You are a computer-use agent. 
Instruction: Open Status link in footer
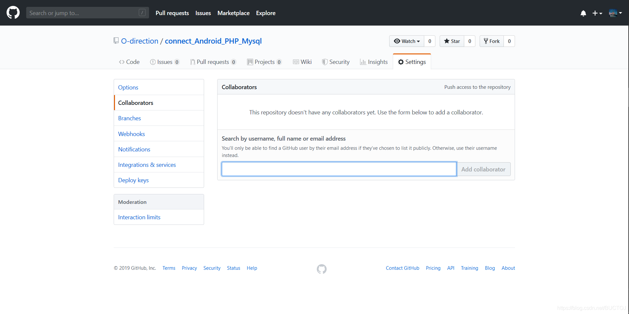pos(234,268)
